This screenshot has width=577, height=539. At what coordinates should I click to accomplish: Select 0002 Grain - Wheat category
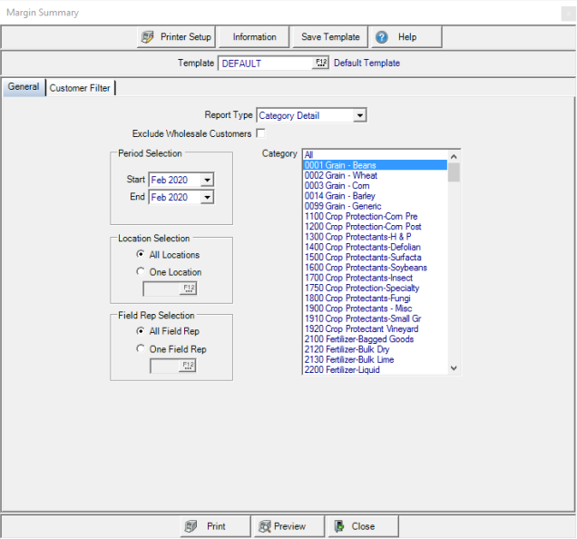coord(375,175)
